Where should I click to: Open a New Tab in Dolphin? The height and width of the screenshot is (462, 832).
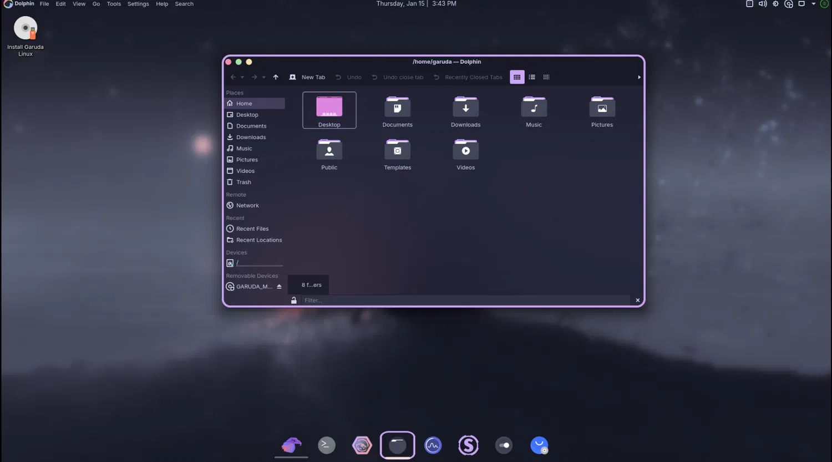coord(307,77)
